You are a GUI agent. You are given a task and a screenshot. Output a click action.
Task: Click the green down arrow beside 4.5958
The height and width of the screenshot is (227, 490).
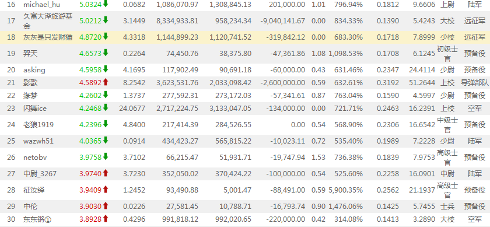point(106,69)
